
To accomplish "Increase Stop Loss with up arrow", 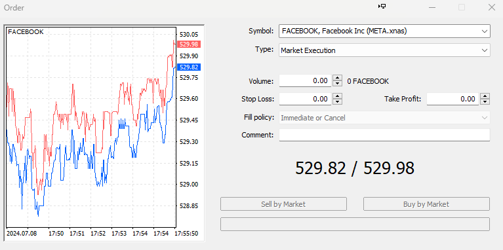I will click(x=337, y=96).
